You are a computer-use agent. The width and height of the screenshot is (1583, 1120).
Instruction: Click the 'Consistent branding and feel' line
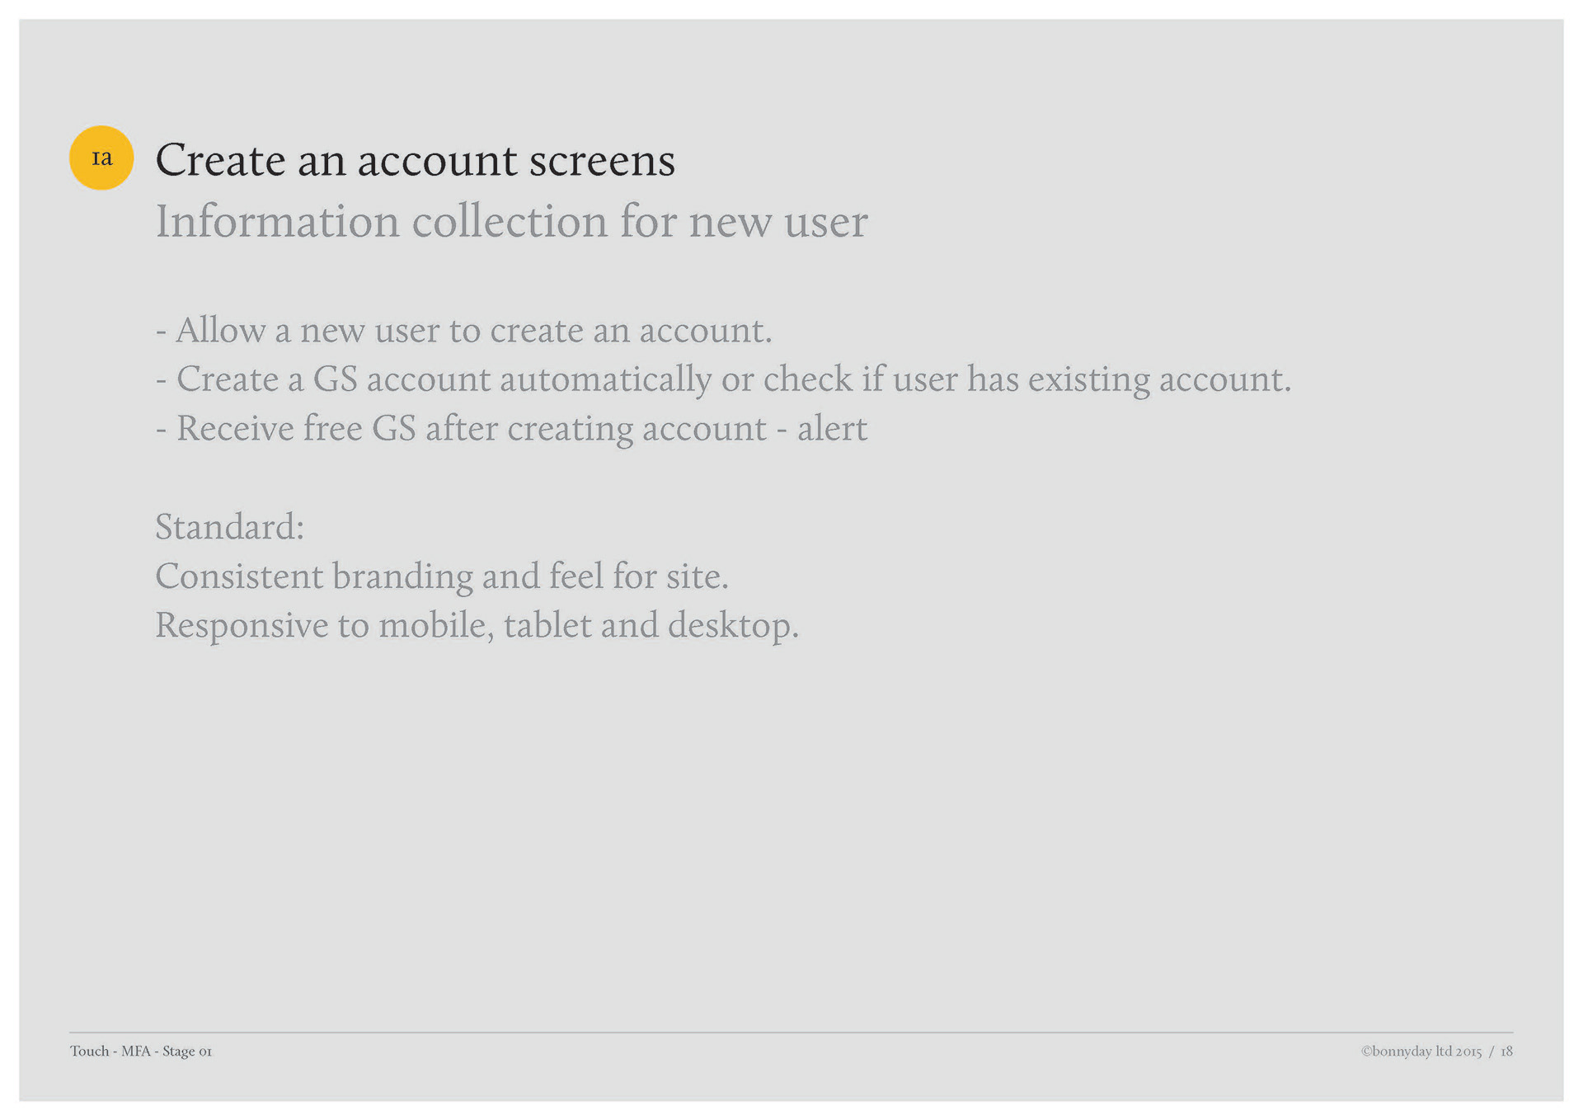tap(441, 576)
